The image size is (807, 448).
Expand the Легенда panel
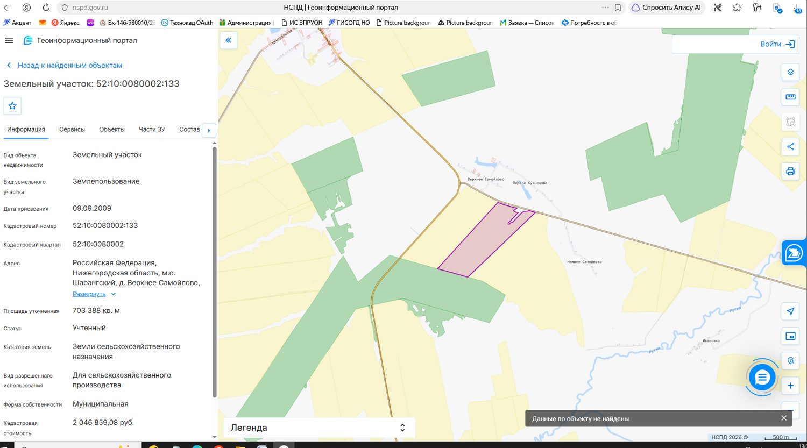318,428
